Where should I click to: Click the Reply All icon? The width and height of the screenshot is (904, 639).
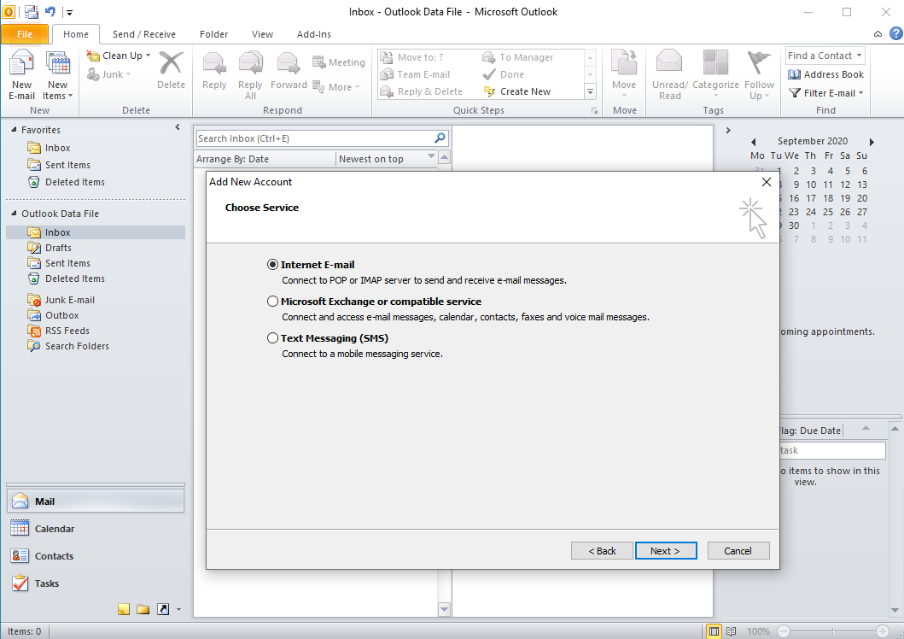pos(250,63)
